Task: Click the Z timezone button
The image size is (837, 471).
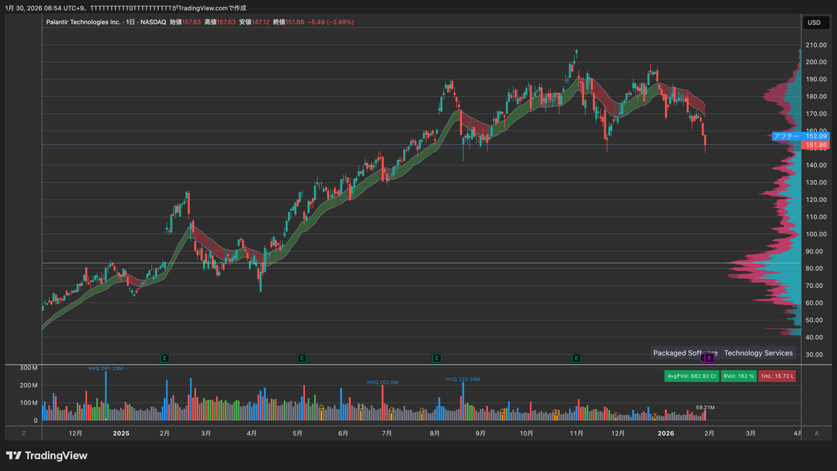Action: click(x=24, y=433)
